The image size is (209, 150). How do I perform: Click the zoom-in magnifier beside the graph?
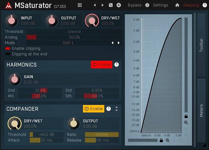point(186,123)
